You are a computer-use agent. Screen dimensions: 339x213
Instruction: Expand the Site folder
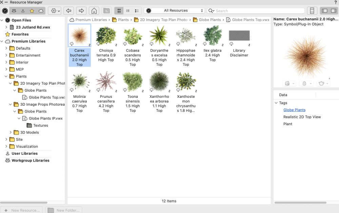[x=6, y=139]
